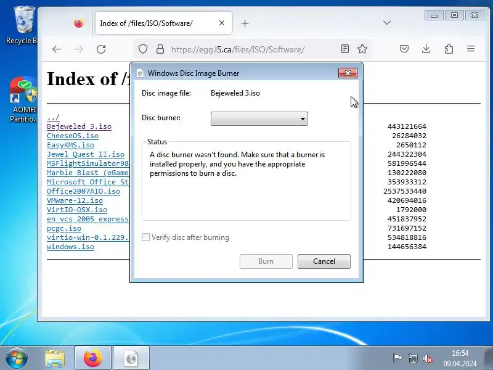Click Firefox back arrow button
This screenshot has height=370, width=493.
point(57,49)
